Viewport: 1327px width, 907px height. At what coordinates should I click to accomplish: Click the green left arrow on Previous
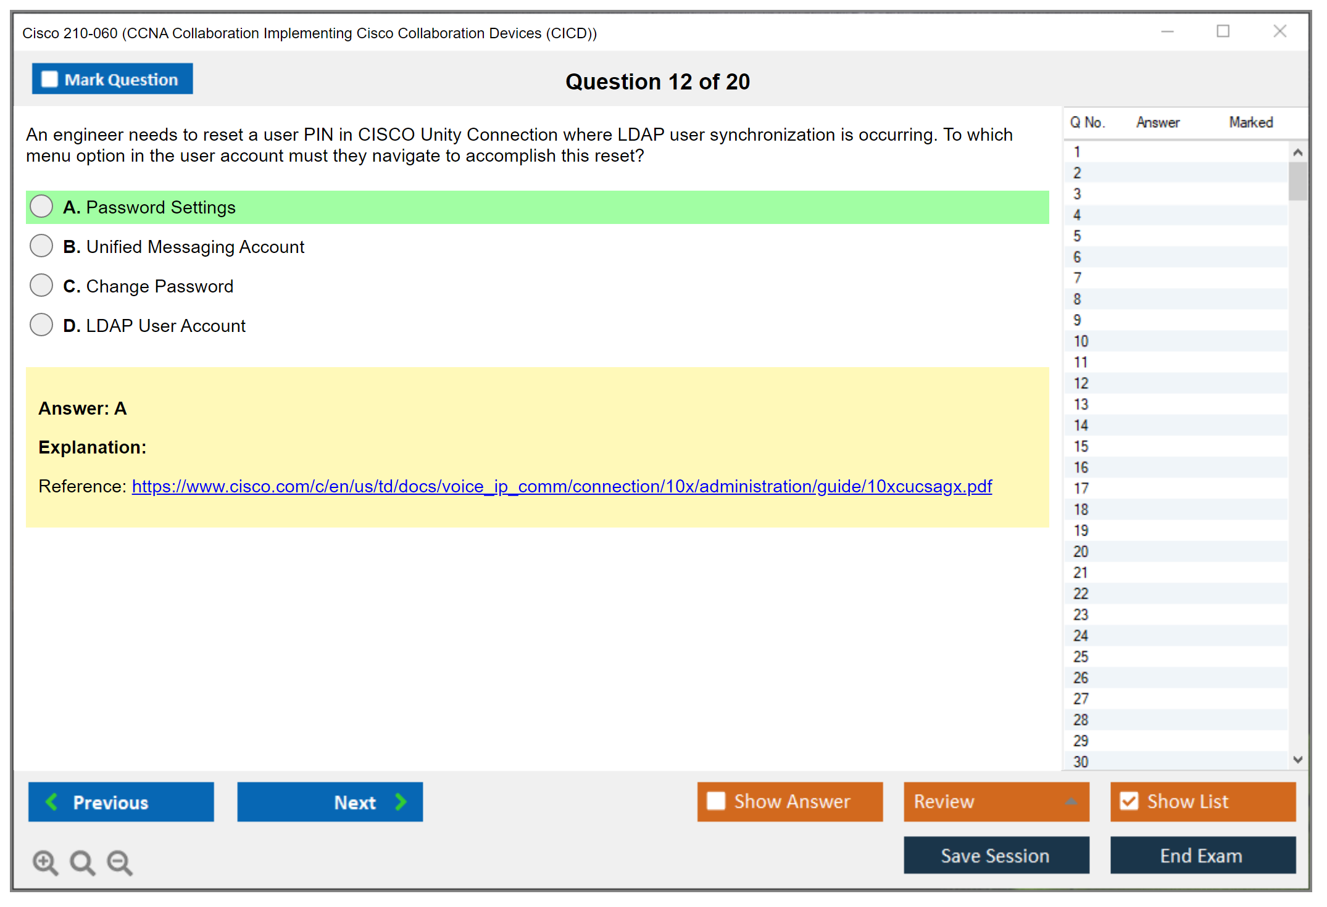point(52,801)
